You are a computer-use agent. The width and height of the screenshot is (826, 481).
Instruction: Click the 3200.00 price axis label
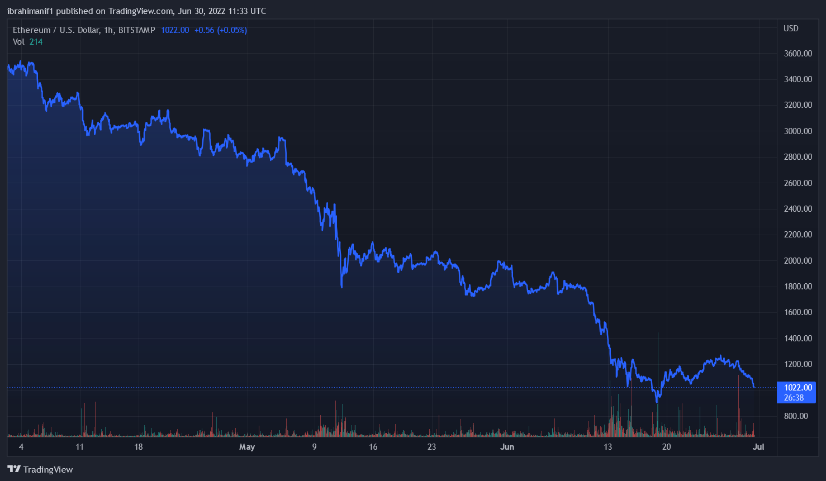[x=798, y=105]
